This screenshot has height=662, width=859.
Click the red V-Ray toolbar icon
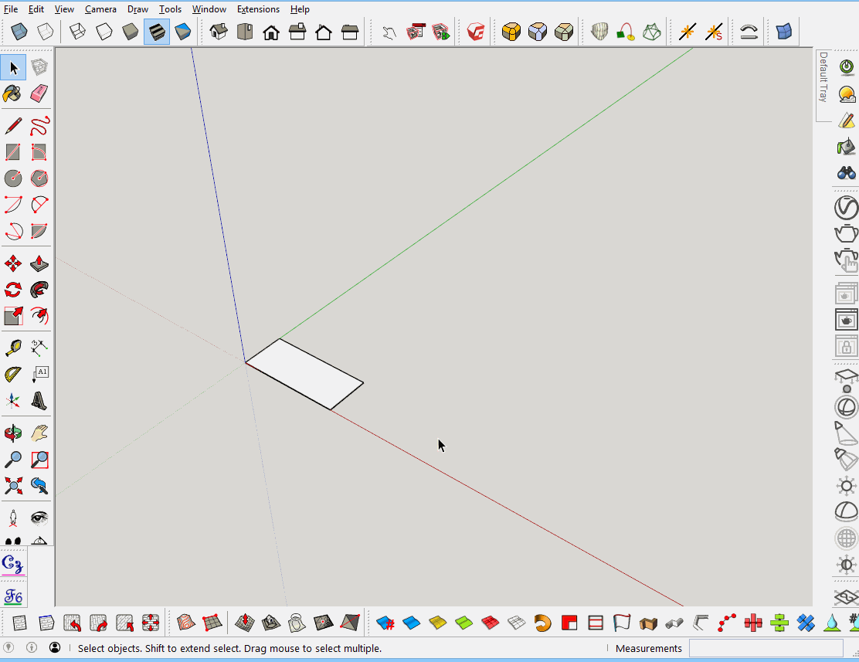[474, 31]
